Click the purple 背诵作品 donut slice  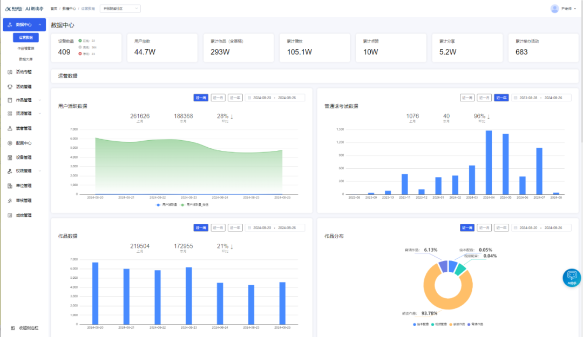(x=443, y=266)
